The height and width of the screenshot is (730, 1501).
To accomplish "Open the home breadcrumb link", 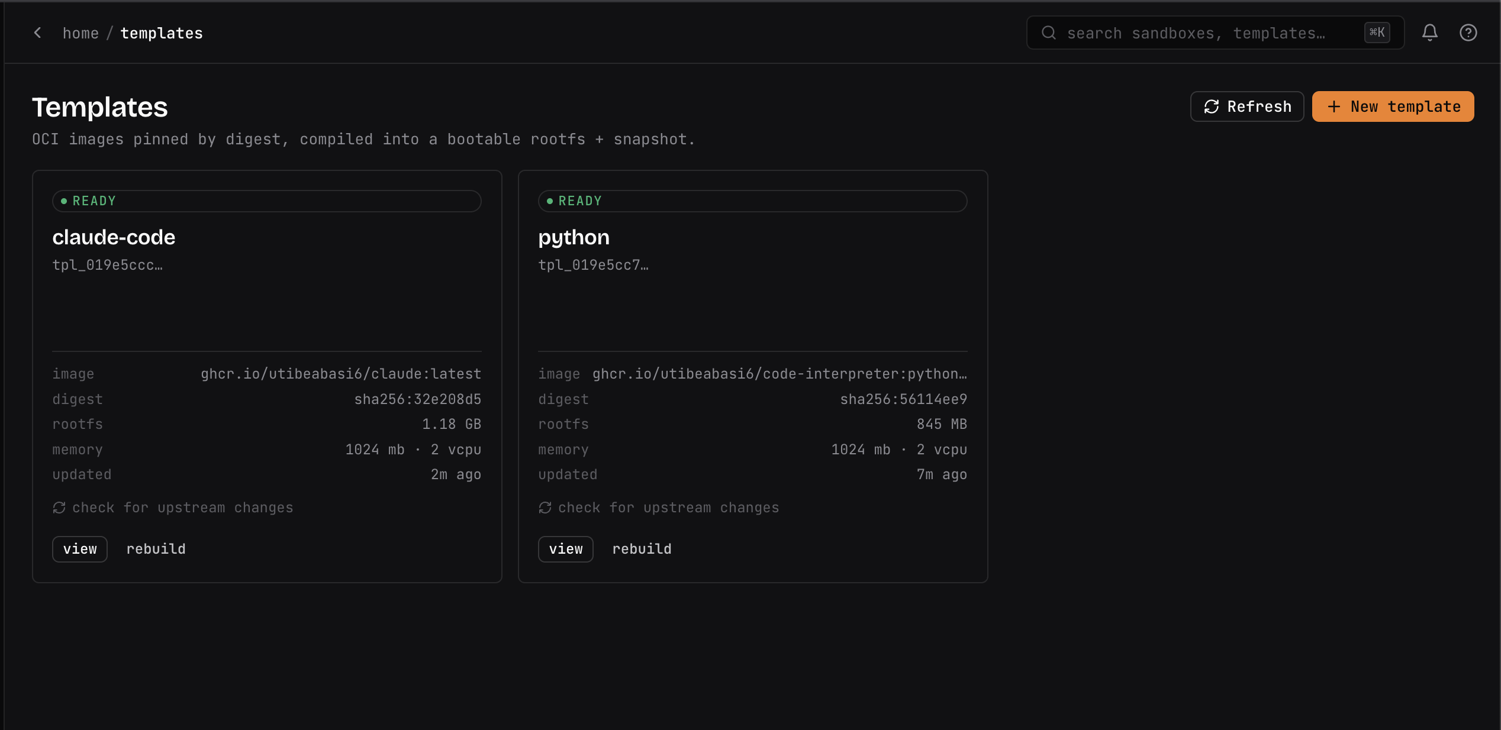I will pos(80,33).
